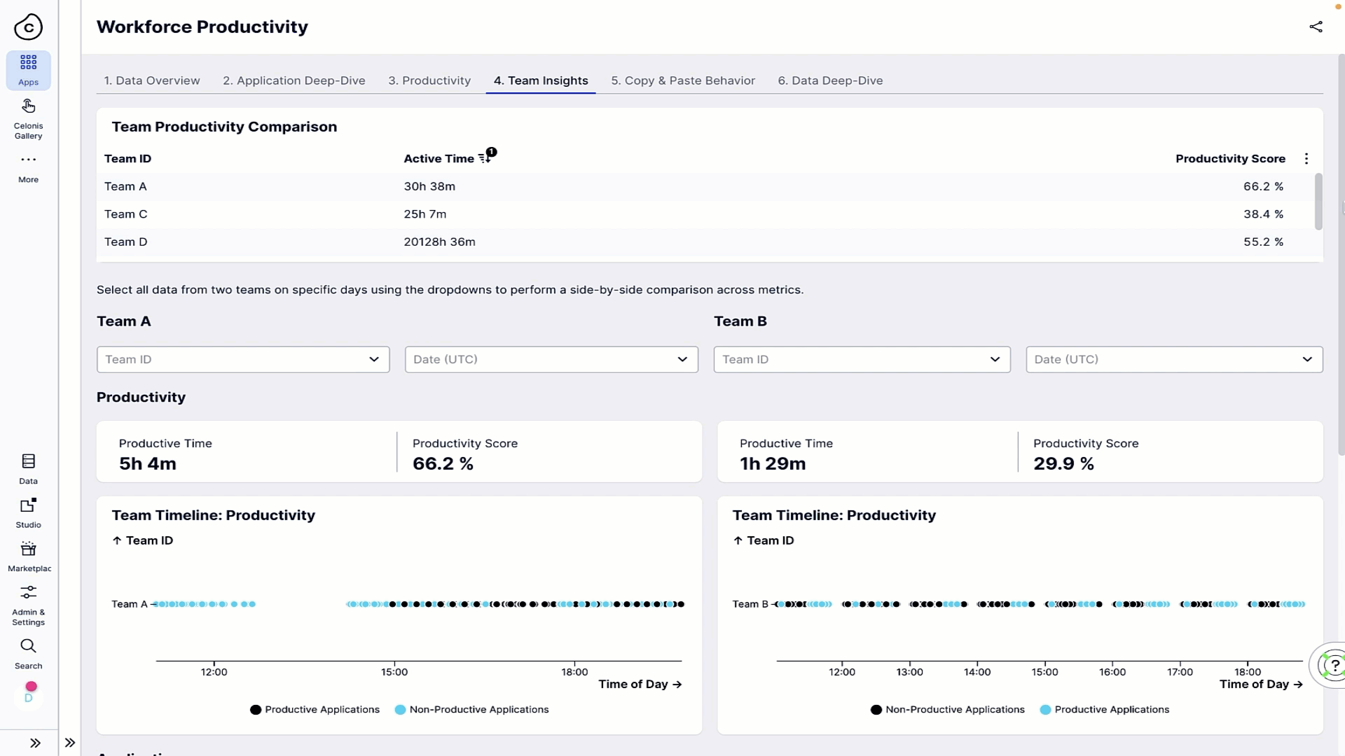1345x756 pixels.
Task: Open the Data Deep-Dive tab
Action: point(830,80)
